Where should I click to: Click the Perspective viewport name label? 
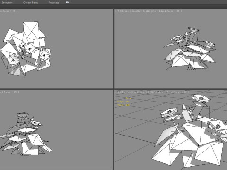130,92
